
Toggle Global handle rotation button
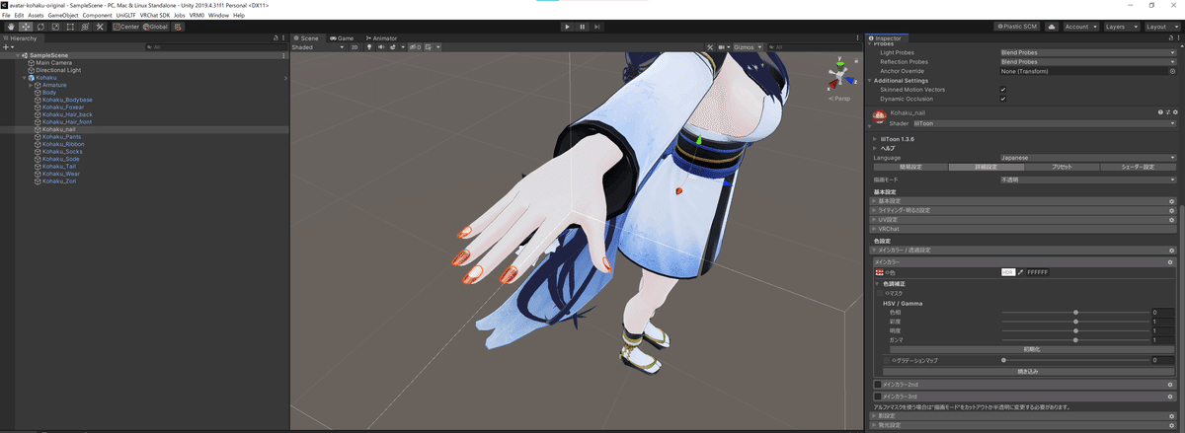(156, 27)
